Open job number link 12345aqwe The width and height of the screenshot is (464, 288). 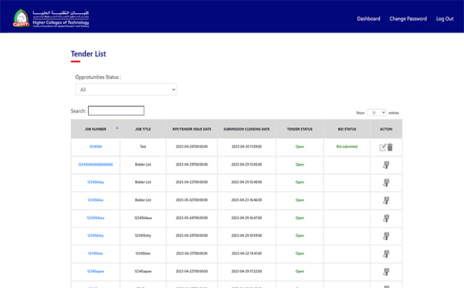click(x=95, y=271)
